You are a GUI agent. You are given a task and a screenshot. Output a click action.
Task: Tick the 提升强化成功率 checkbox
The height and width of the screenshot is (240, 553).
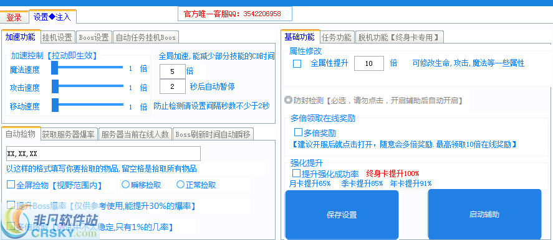pos(296,173)
